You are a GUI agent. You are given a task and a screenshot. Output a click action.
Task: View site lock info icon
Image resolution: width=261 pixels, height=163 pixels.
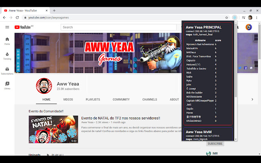coord(25,18)
